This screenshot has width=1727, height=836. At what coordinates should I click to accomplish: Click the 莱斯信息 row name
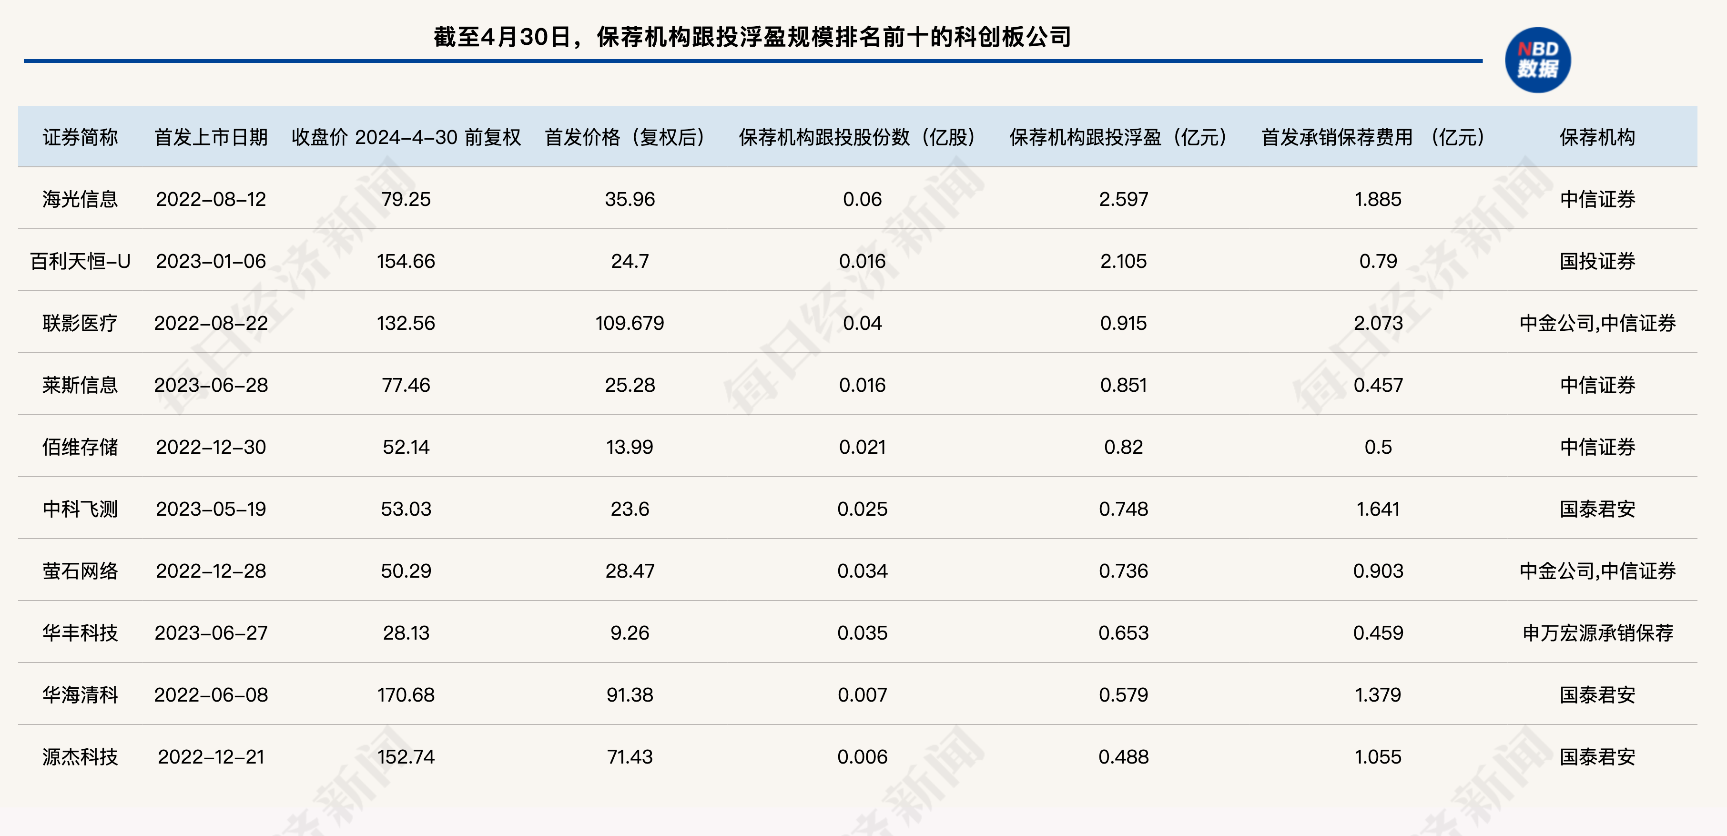pos(80,385)
